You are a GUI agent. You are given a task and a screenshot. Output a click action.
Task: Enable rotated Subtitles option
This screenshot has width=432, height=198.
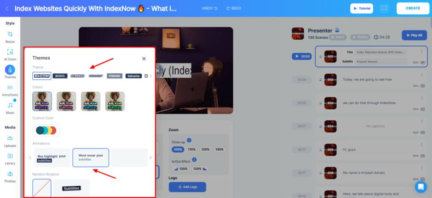point(72,188)
